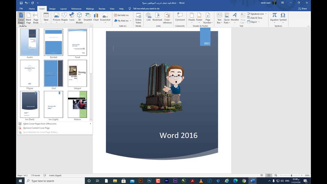Expand the Signature Line dropdown arrow
This screenshot has height=184, width=327.
point(266,14)
